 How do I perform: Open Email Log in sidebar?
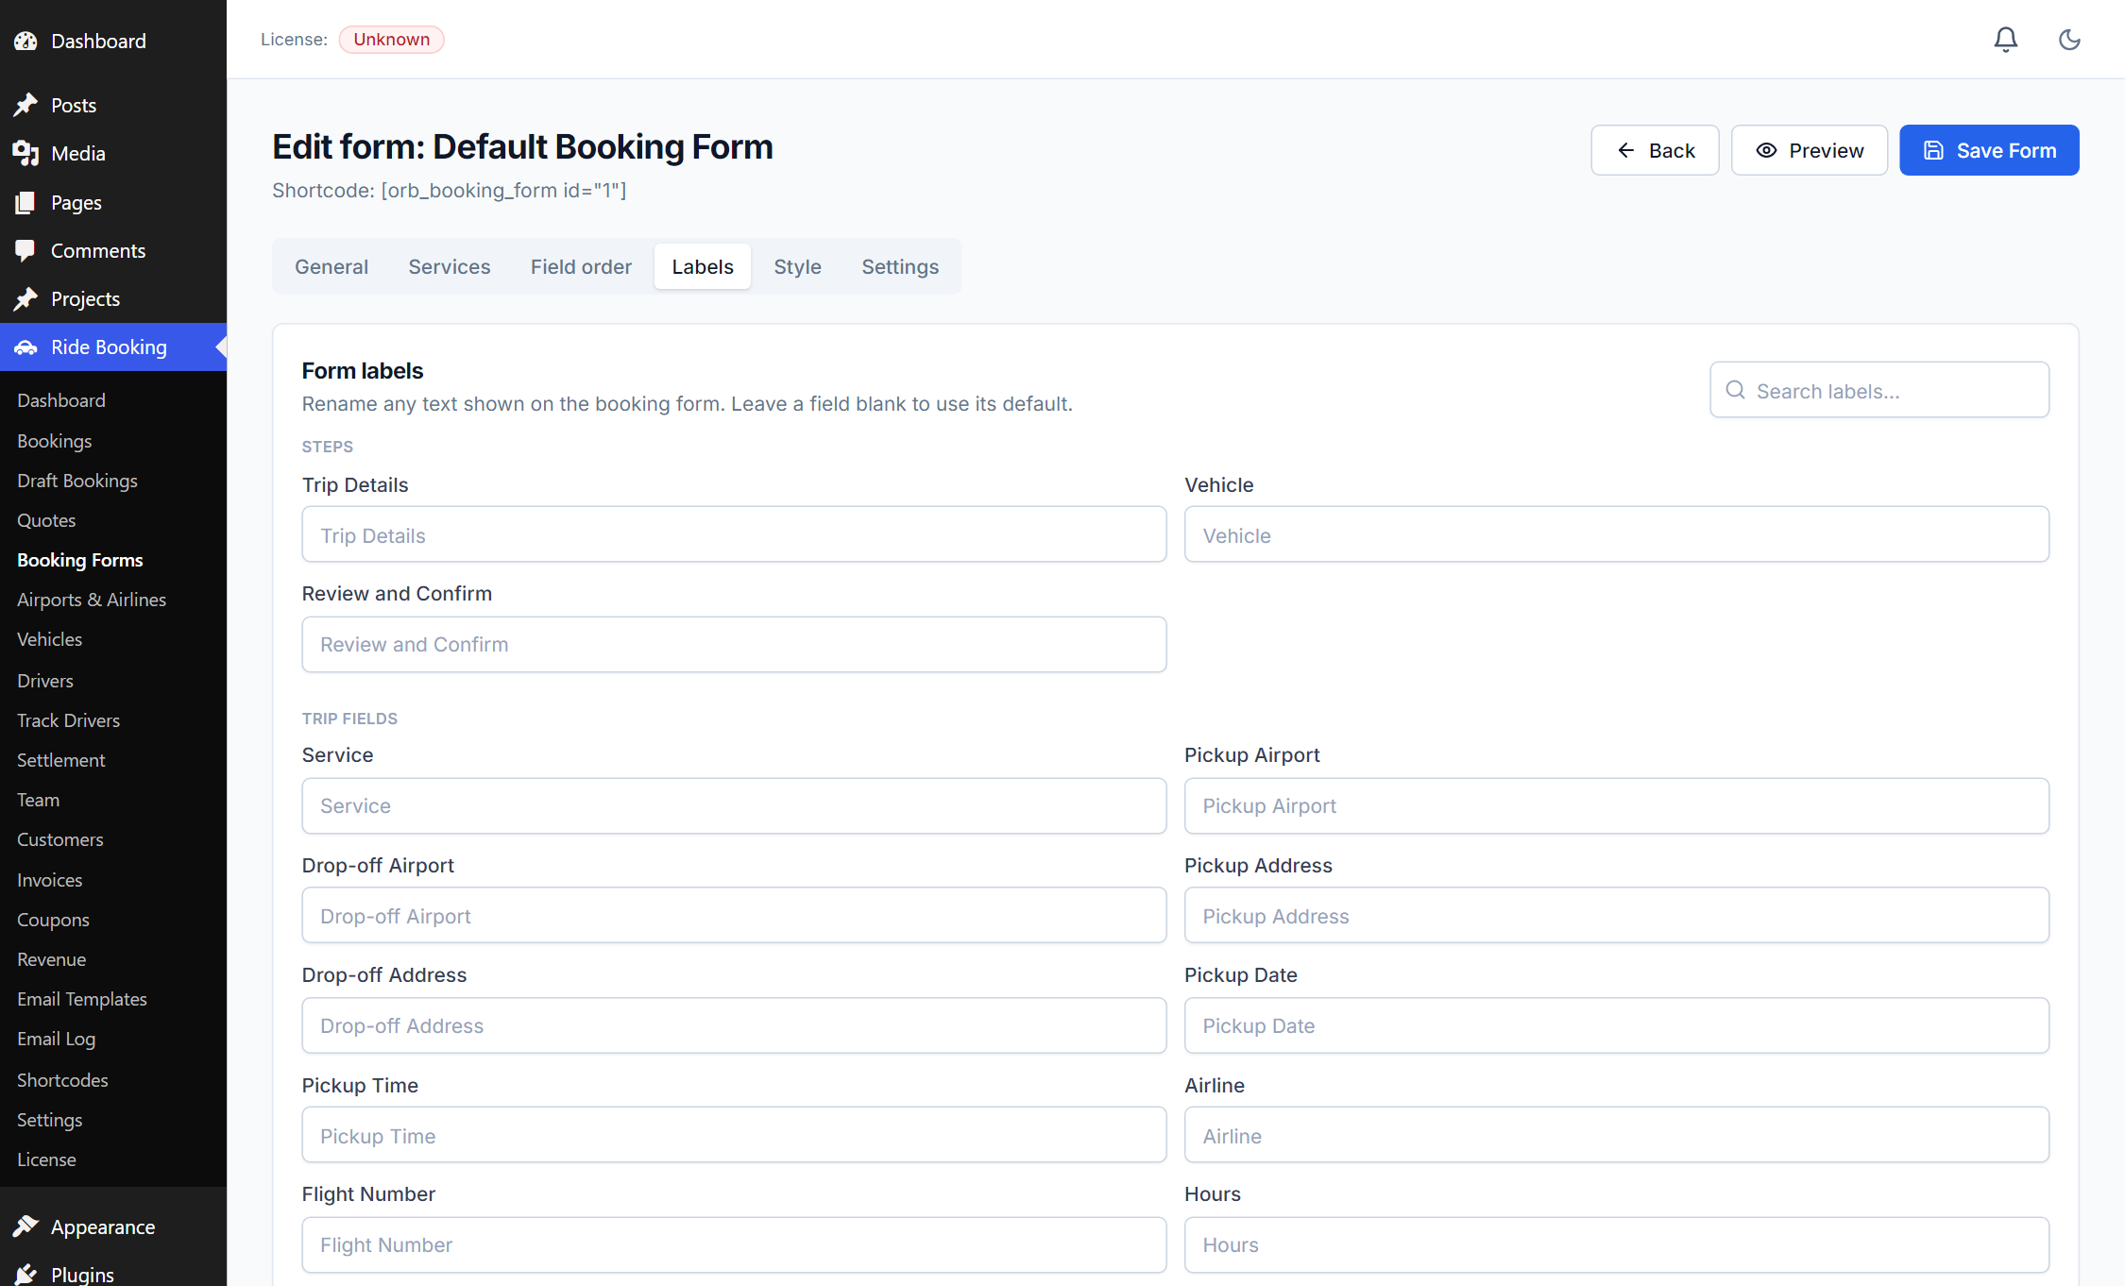[x=57, y=1039]
